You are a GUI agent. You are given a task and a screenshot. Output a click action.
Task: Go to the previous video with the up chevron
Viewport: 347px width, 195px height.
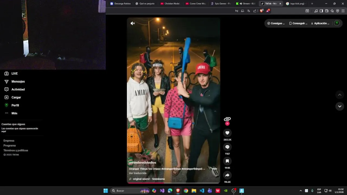click(x=340, y=95)
